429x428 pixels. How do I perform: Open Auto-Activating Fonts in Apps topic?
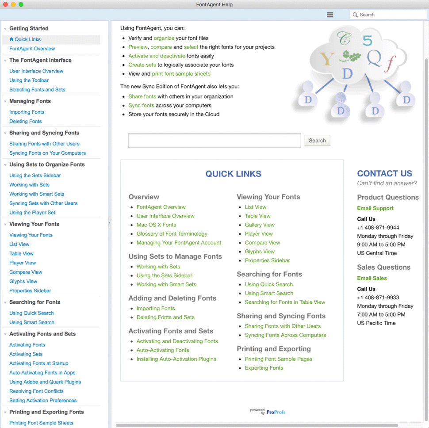42,373
